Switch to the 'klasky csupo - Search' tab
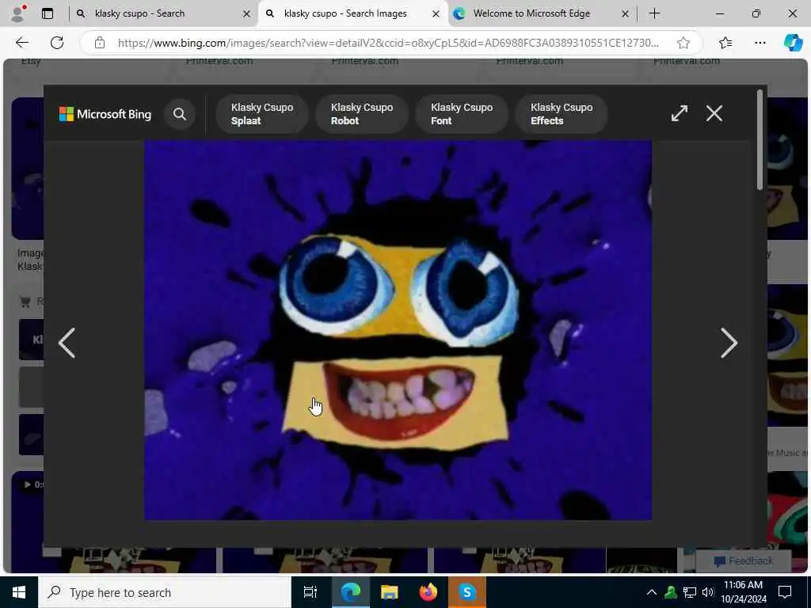 pyautogui.click(x=162, y=13)
